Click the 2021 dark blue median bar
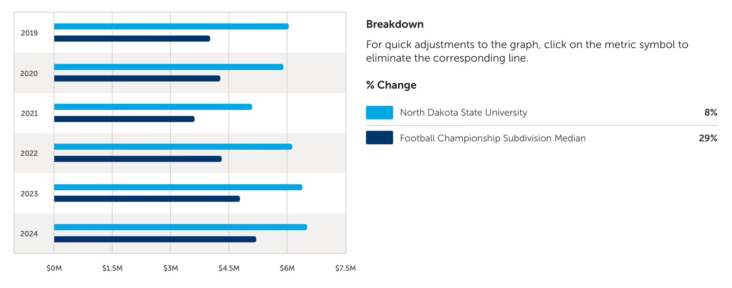Image resolution: width=732 pixels, height=288 pixels. 124,119
